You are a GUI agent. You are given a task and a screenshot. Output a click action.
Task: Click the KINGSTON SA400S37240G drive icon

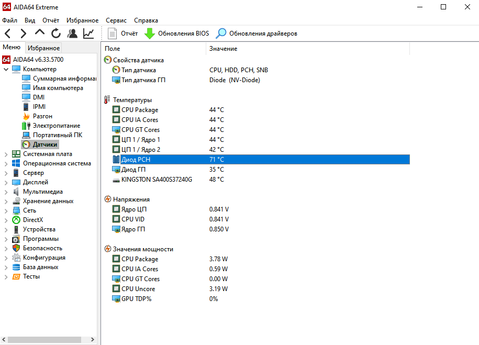click(x=116, y=180)
